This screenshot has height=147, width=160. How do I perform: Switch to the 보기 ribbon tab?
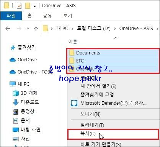tap(68, 16)
